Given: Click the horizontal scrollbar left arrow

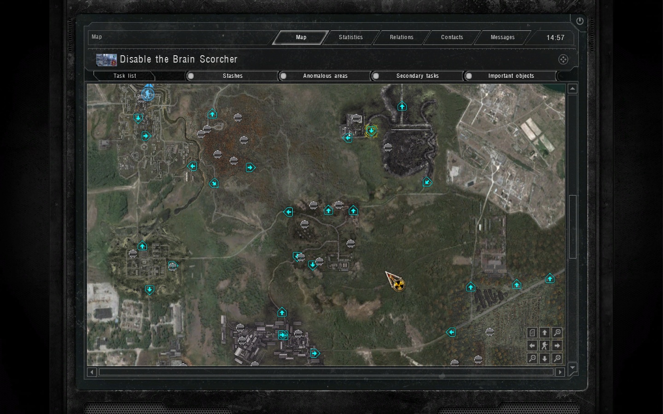Looking at the screenshot, I should click(92, 372).
